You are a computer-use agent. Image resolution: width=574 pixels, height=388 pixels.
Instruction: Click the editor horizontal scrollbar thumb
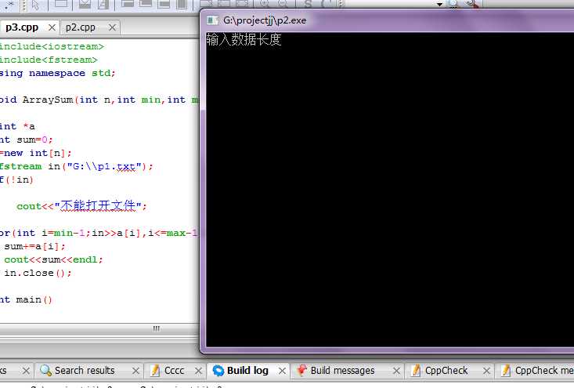point(157,328)
